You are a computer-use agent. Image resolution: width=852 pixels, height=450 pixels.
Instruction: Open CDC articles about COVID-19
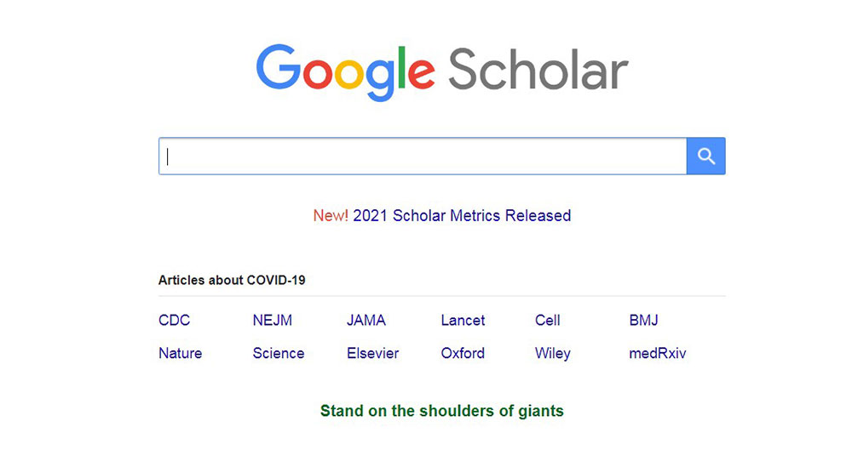click(x=175, y=320)
